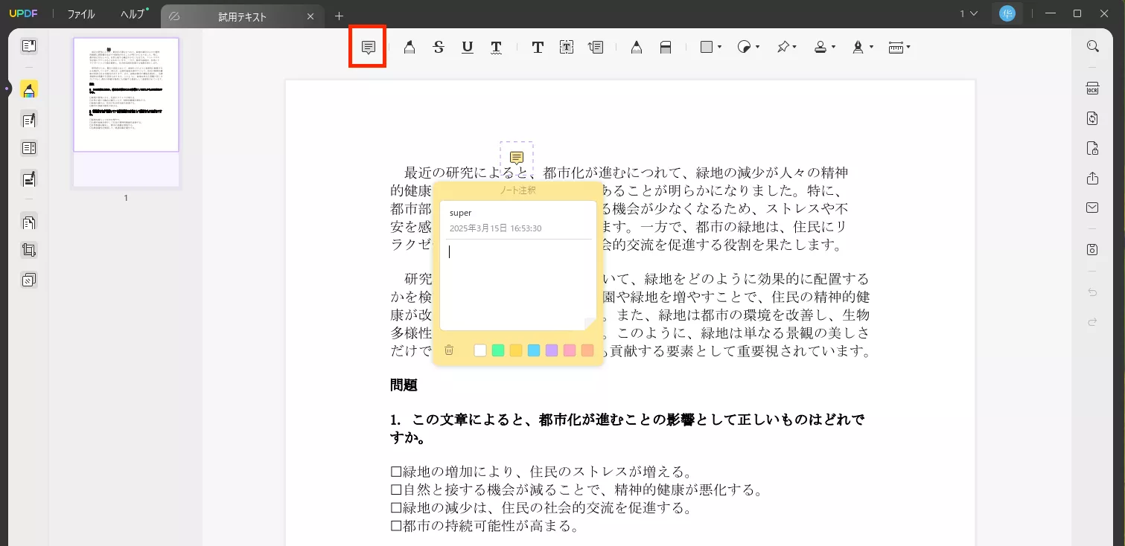Switch to the 試用テキスト tab
Image resolution: width=1125 pixels, height=546 pixels.
(241, 16)
